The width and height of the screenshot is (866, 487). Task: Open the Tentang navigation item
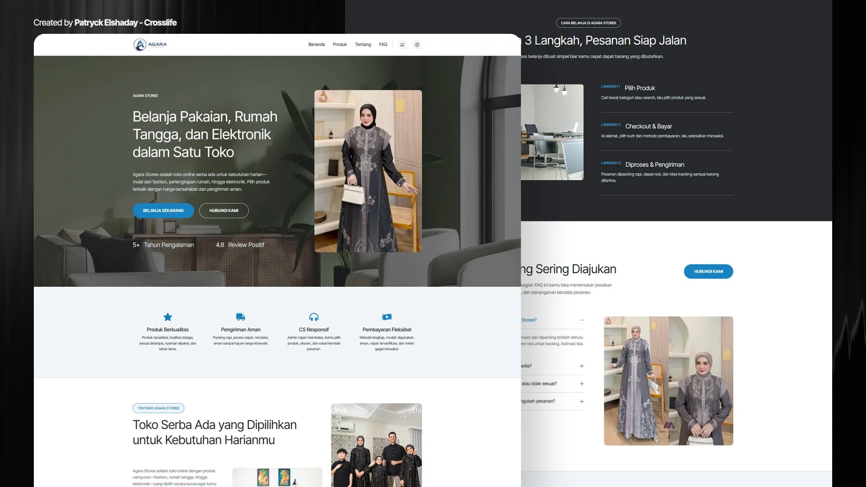click(x=363, y=45)
